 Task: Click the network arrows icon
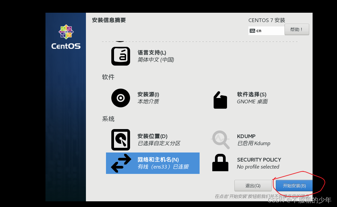click(121, 163)
